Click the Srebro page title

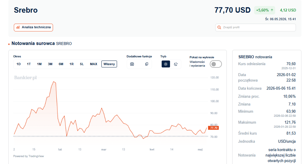26,10
